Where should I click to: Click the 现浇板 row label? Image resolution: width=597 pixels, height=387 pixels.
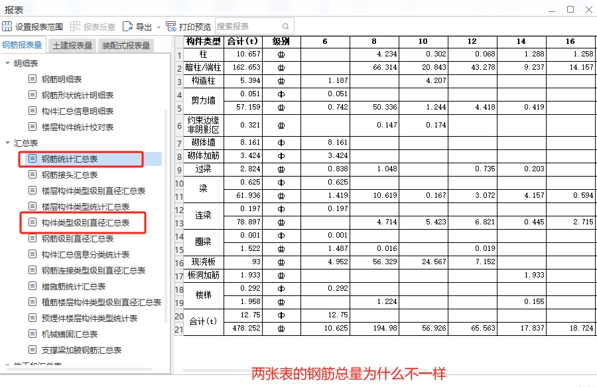coord(204,262)
